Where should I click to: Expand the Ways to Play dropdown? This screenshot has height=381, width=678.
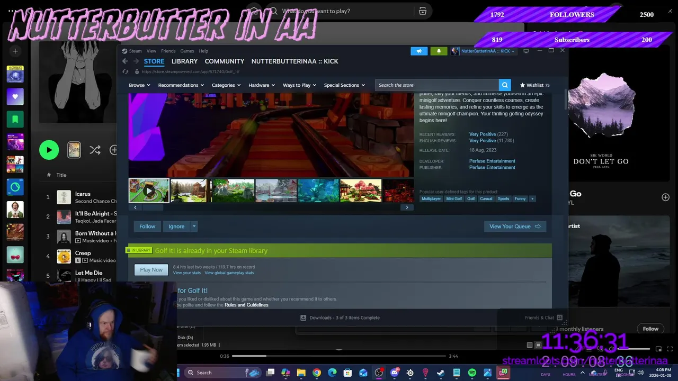pyautogui.click(x=299, y=85)
